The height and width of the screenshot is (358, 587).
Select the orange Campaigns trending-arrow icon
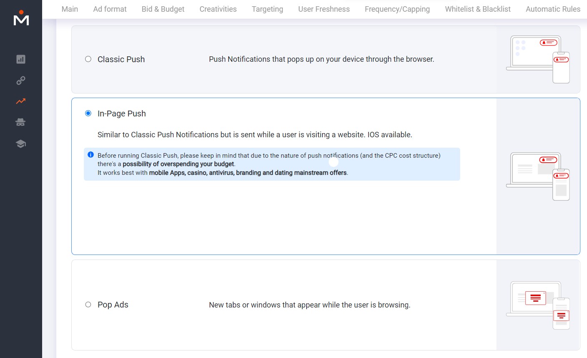coord(20,101)
